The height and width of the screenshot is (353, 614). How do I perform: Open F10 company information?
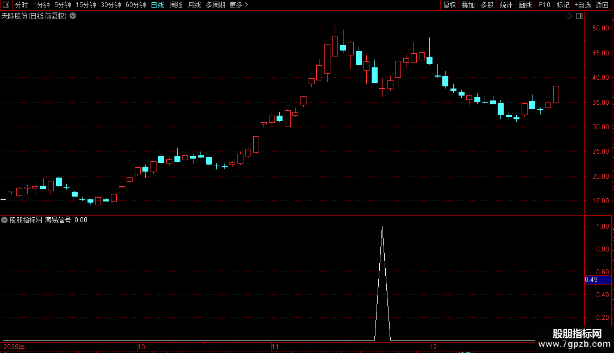544,5
